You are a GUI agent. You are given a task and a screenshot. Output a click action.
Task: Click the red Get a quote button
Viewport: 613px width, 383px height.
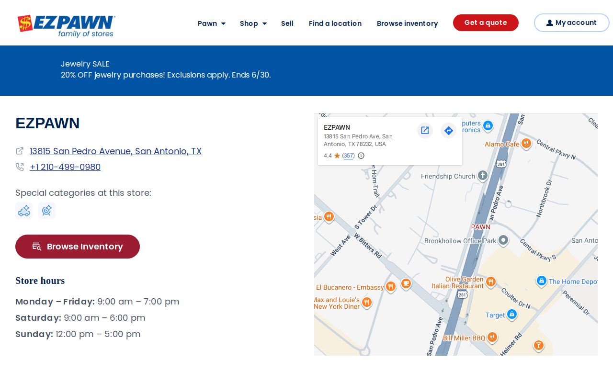pos(486,23)
